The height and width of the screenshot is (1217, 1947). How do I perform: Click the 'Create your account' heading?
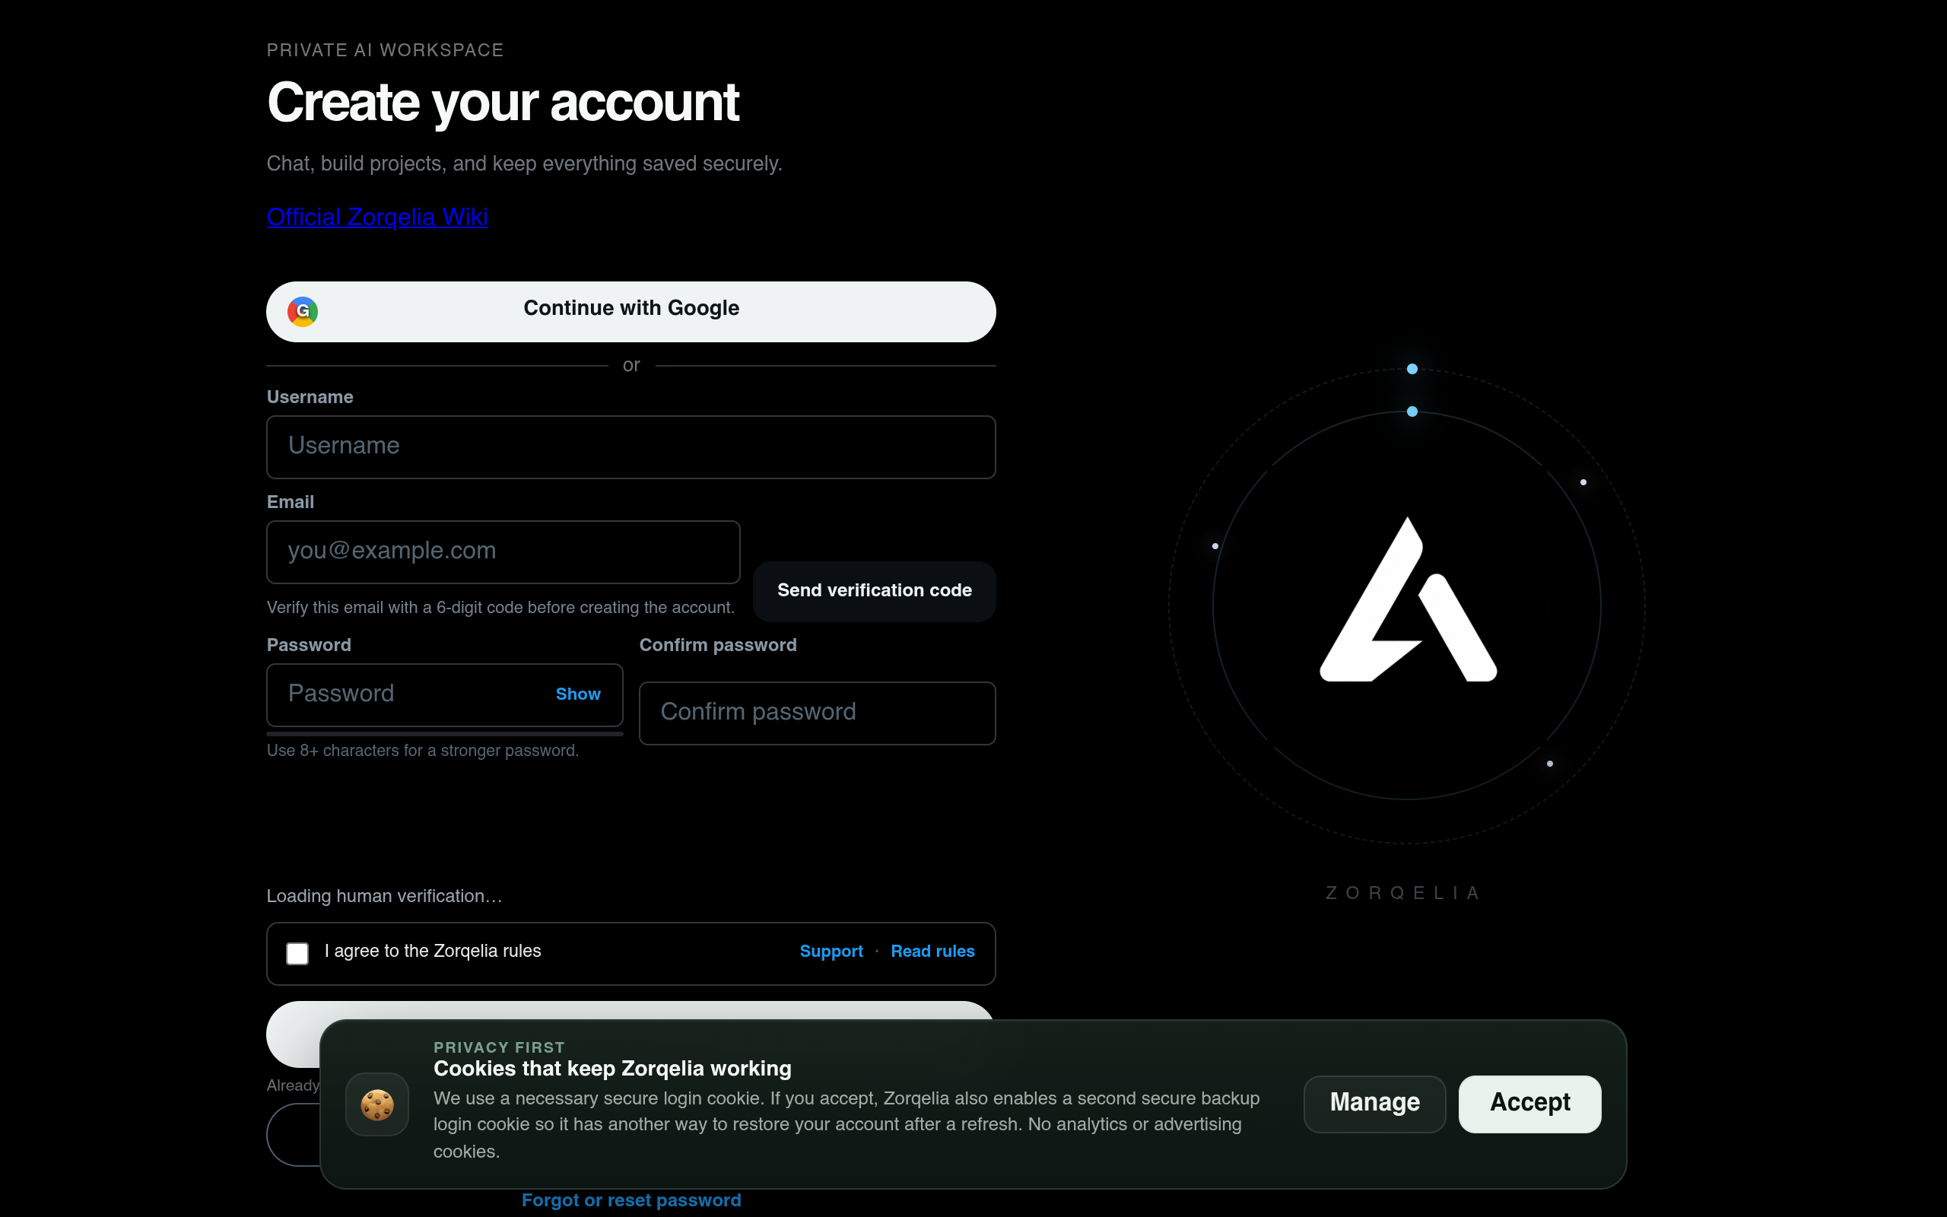(503, 103)
